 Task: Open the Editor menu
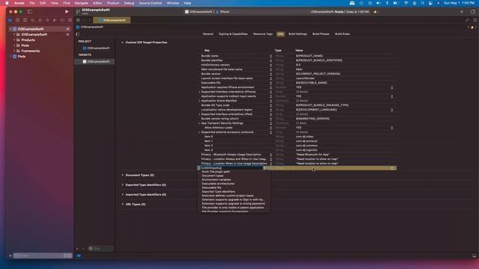97,3
